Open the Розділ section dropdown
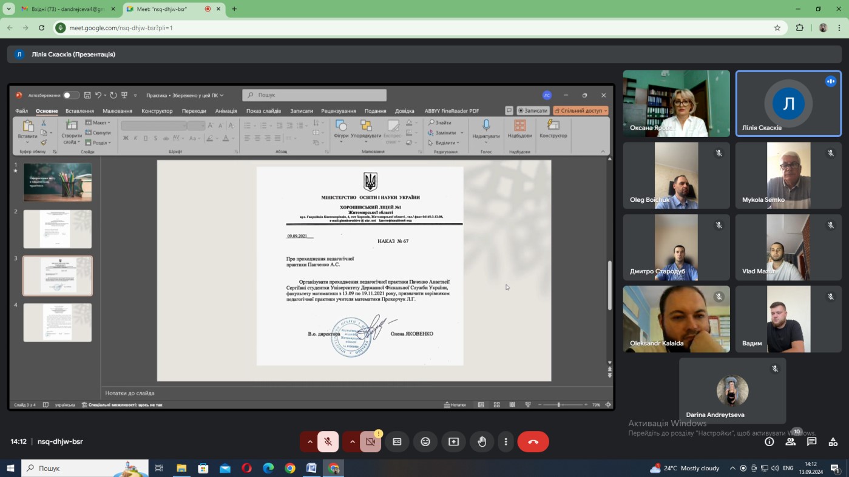Viewport: 849px width, 477px height. click(x=98, y=143)
